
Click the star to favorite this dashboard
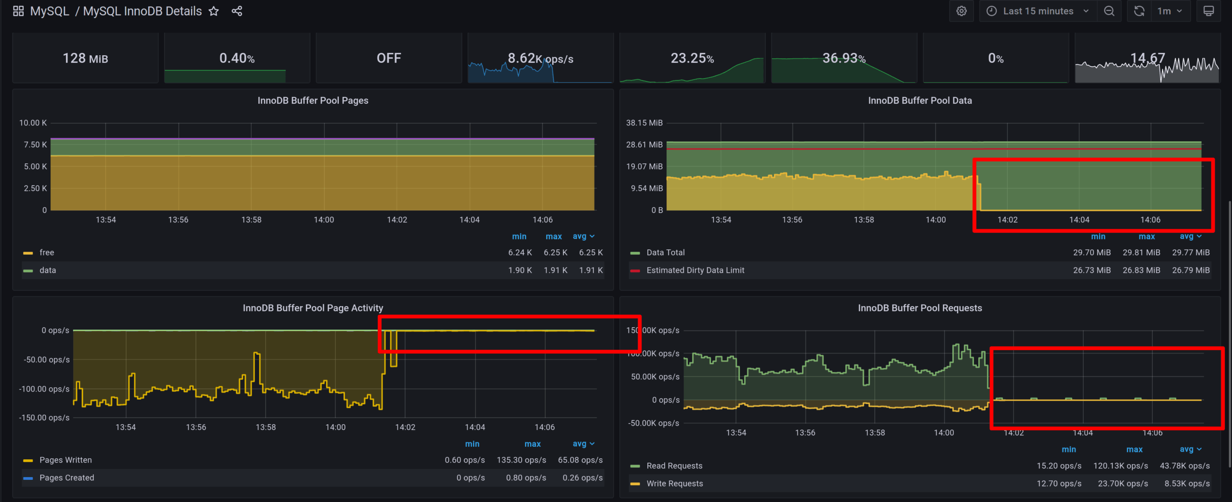[x=213, y=11]
